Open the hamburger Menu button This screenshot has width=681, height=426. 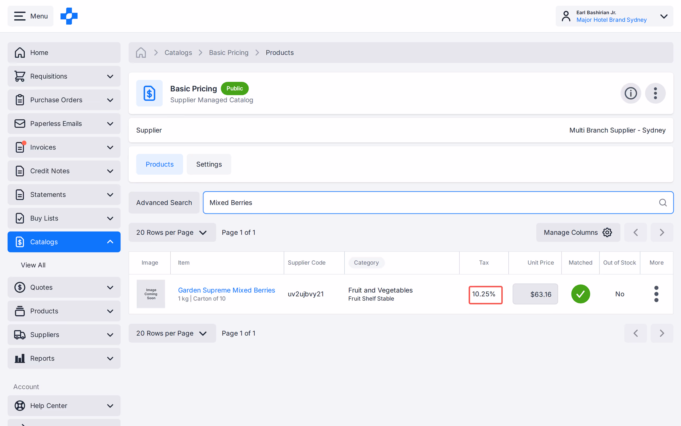30,16
